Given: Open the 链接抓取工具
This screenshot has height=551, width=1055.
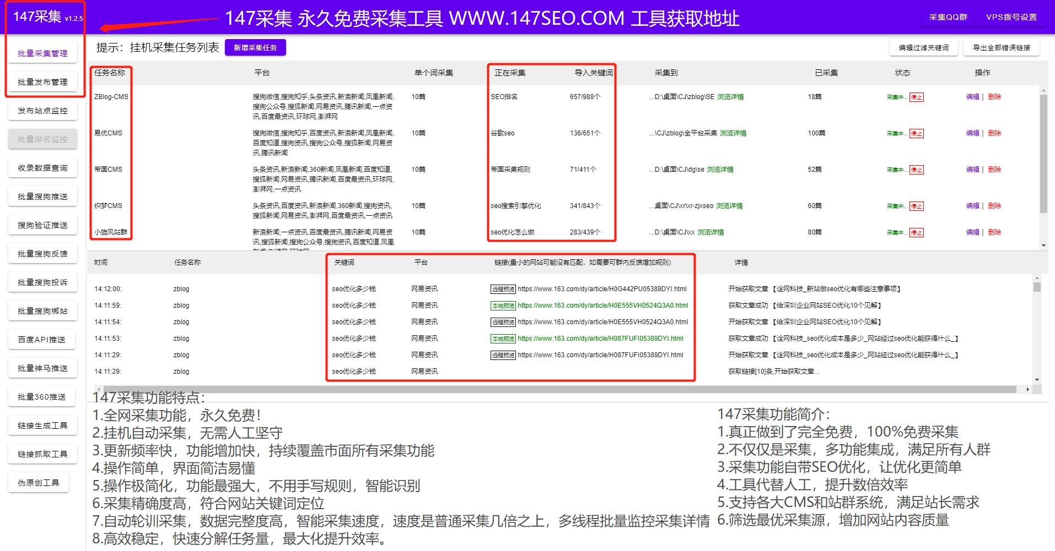Looking at the screenshot, I should 42,454.
